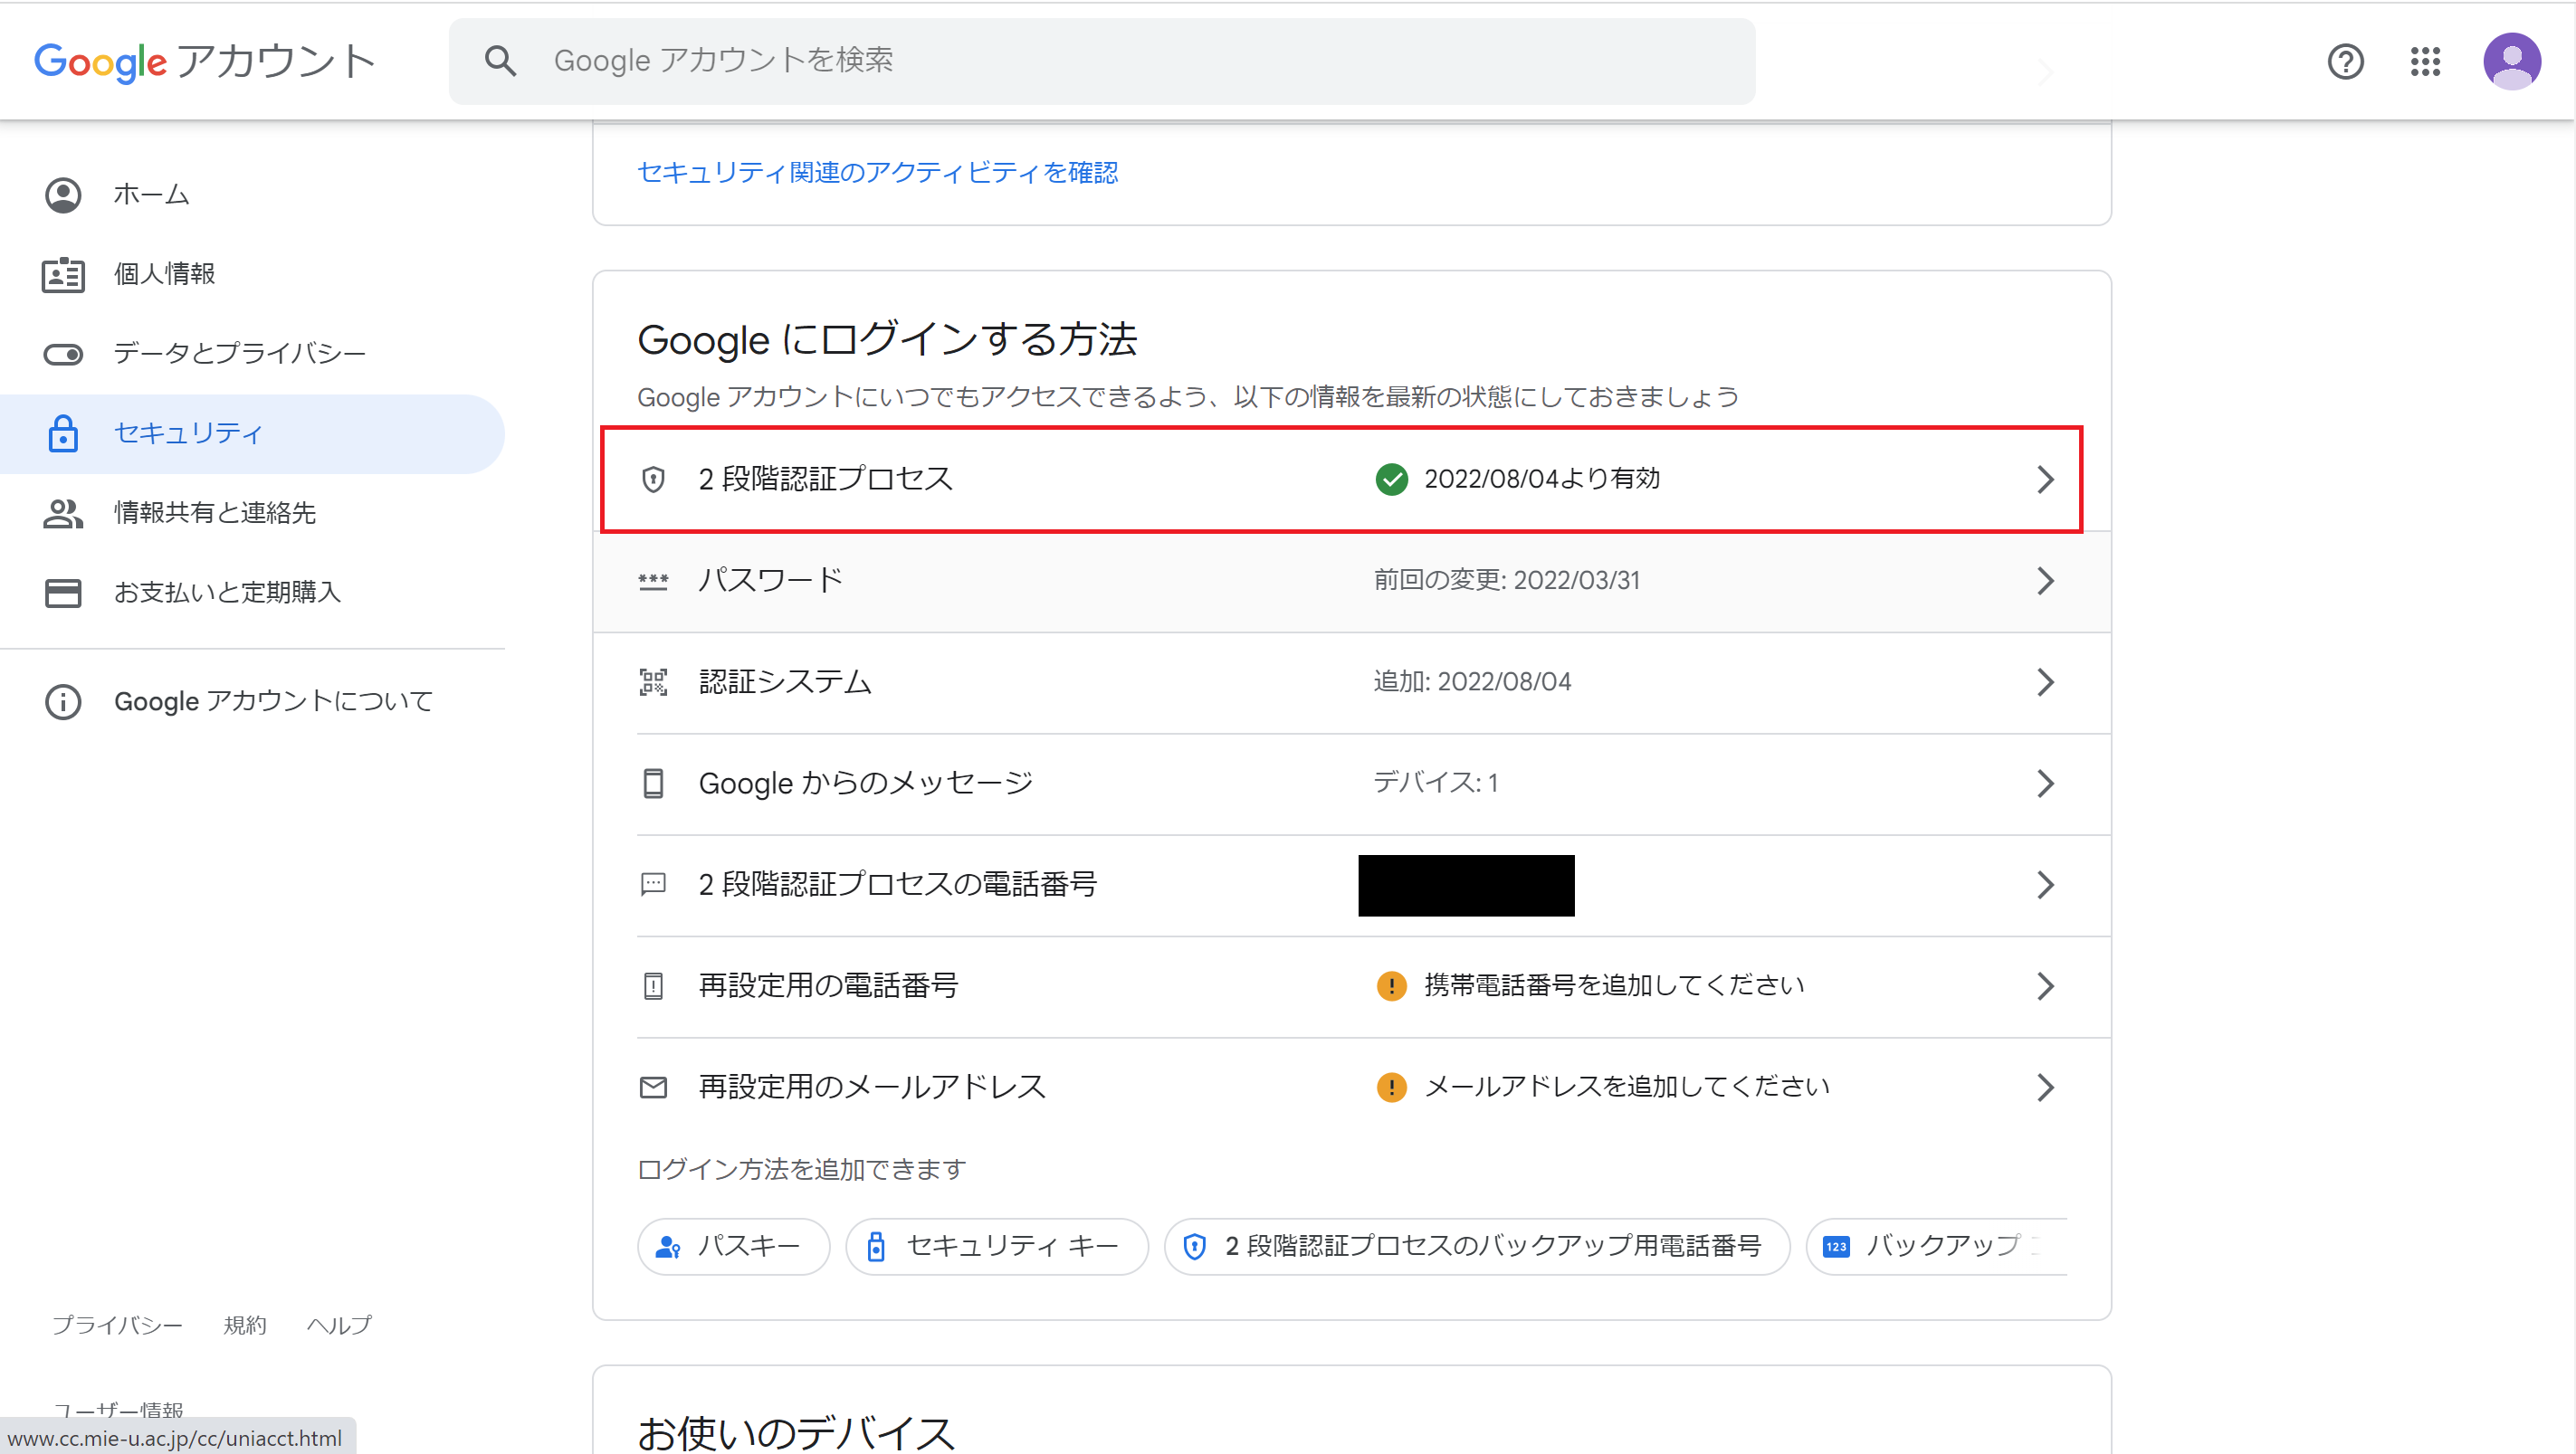Open the ヘルプ footer link
The image size is (2576, 1454).
point(339,1326)
